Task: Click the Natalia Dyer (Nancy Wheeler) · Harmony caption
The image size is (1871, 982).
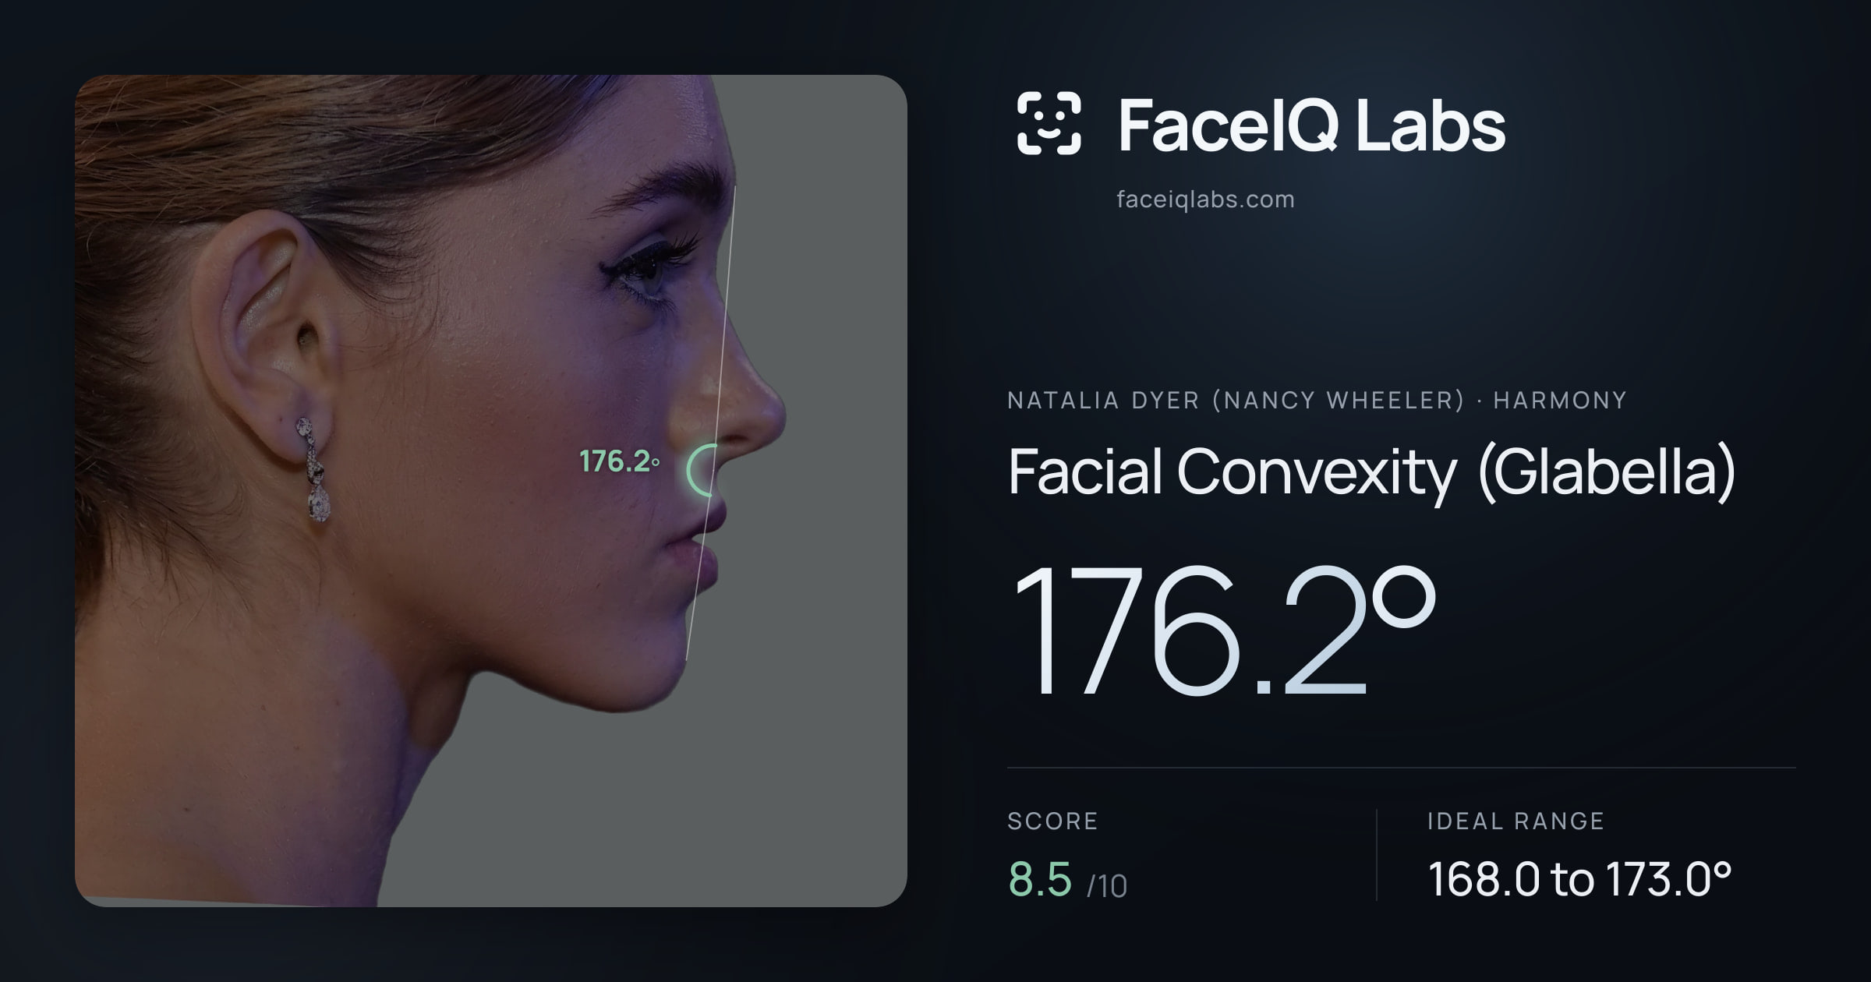Action: 1317,401
